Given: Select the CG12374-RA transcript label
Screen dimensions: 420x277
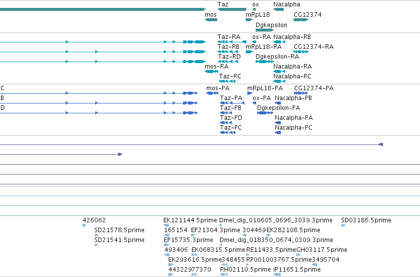Looking at the screenshot, I should click(314, 47).
